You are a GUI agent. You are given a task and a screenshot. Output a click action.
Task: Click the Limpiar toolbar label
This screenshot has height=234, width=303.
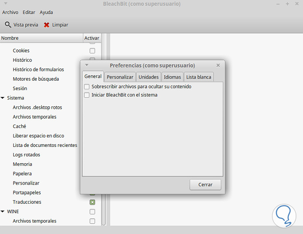coord(60,25)
